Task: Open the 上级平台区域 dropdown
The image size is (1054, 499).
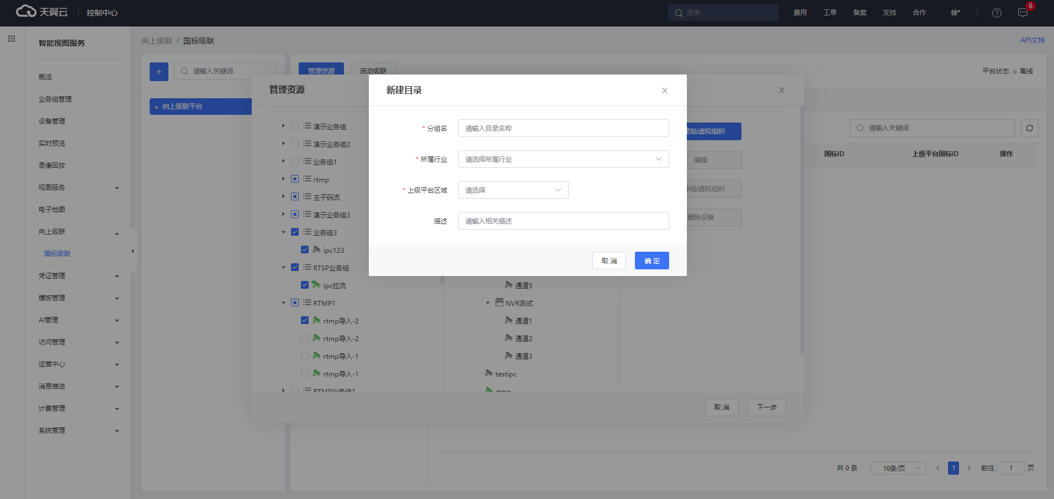Action: pos(513,190)
